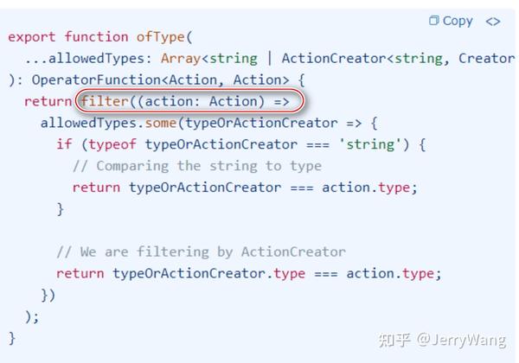Click the OperatorFunction return type

coord(96,80)
